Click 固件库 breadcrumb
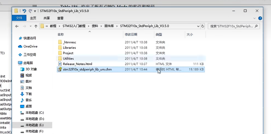 (109, 26)
